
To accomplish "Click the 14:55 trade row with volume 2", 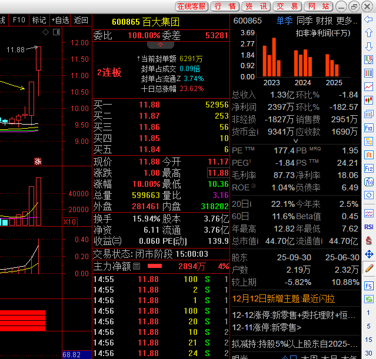I will tap(161, 290).
